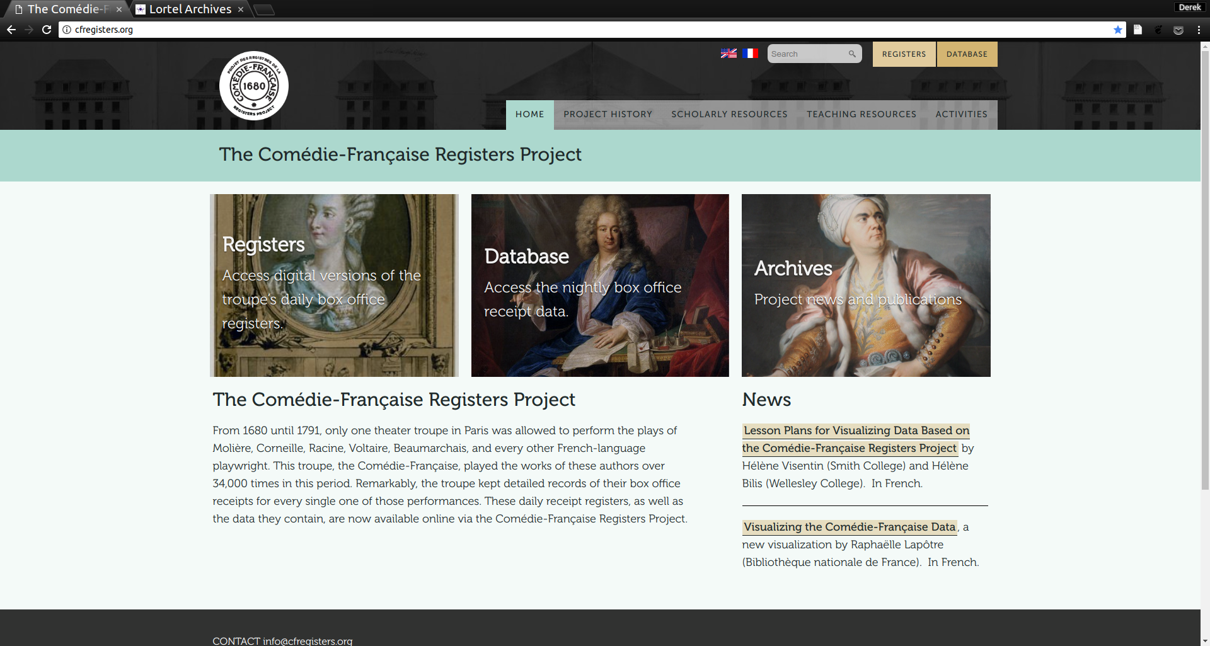This screenshot has height=646, width=1210.
Task: Open the HOME navigation tab
Action: (x=530, y=115)
